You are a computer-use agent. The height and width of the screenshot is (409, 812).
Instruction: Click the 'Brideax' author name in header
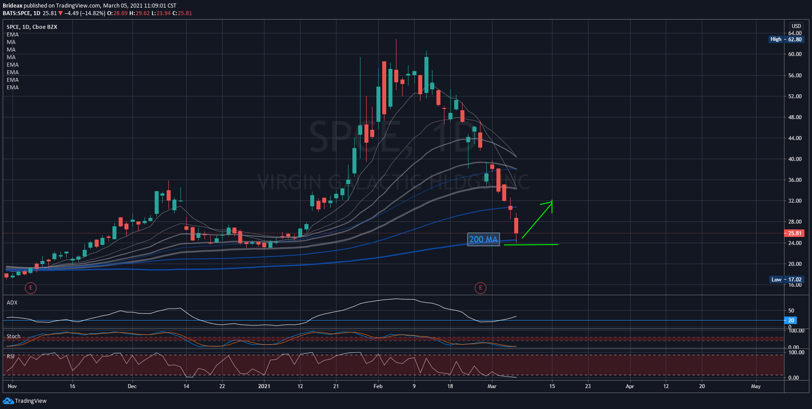point(12,6)
